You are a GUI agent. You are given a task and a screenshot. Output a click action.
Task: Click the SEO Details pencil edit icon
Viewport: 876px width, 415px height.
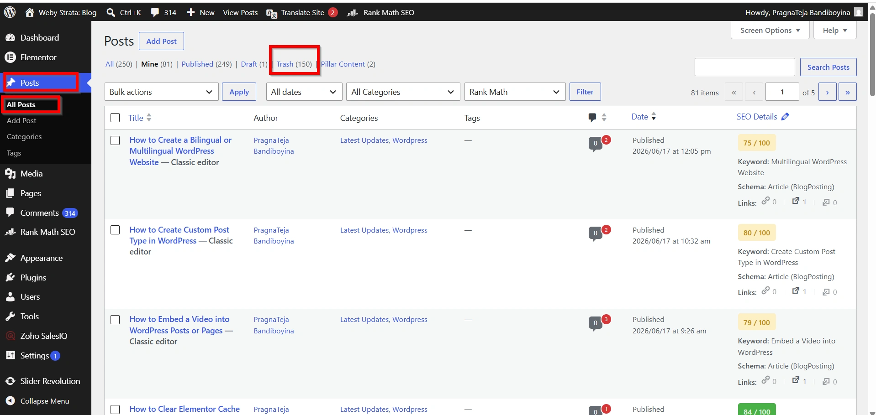click(785, 117)
